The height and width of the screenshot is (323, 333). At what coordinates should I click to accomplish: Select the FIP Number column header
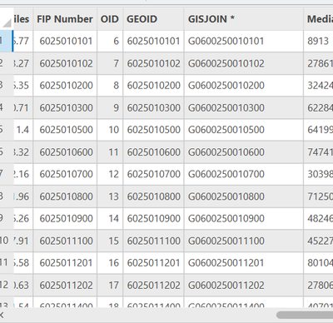pos(65,19)
